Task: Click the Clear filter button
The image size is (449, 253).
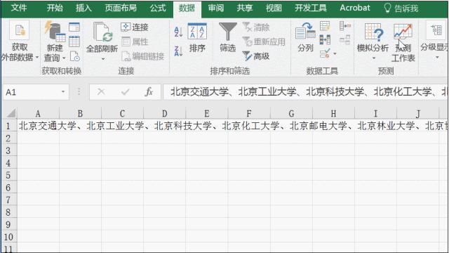Action: tap(256, 27)
